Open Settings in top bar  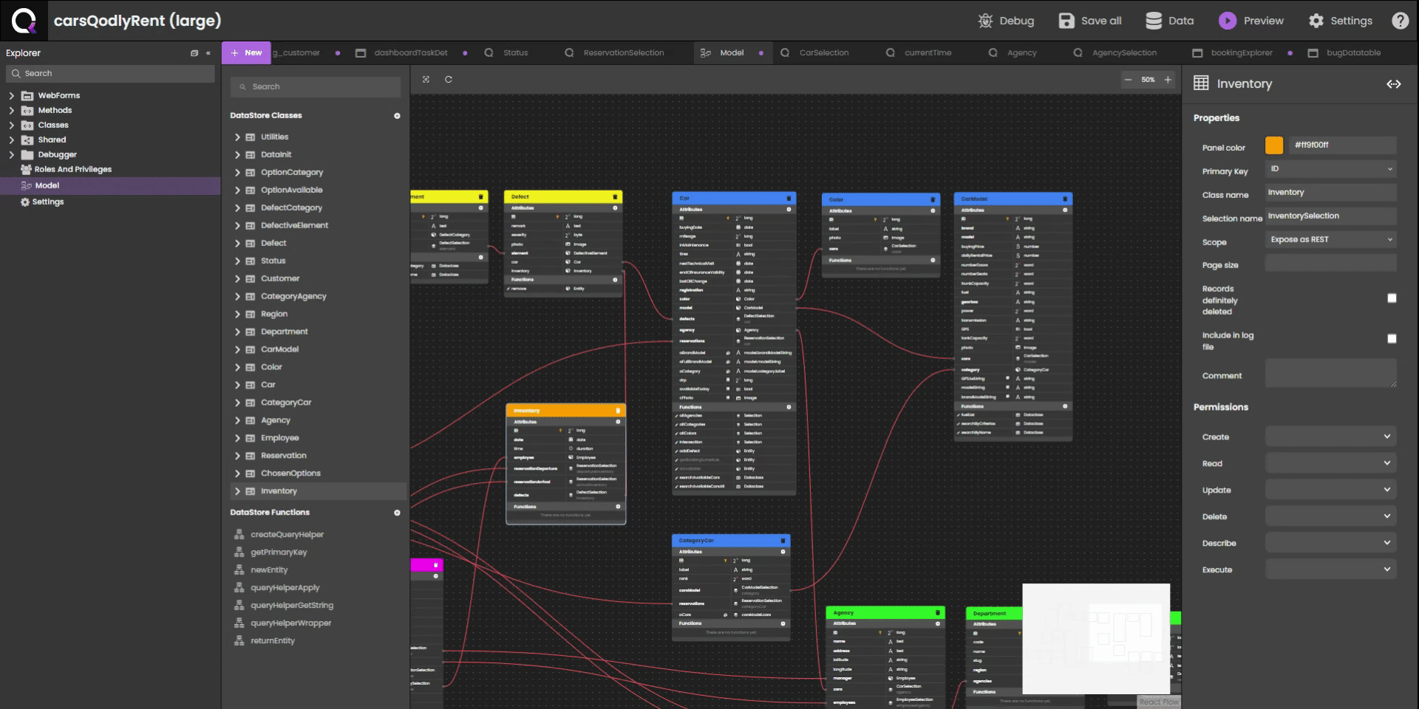pyautogui.click(x=1340, y=21)
